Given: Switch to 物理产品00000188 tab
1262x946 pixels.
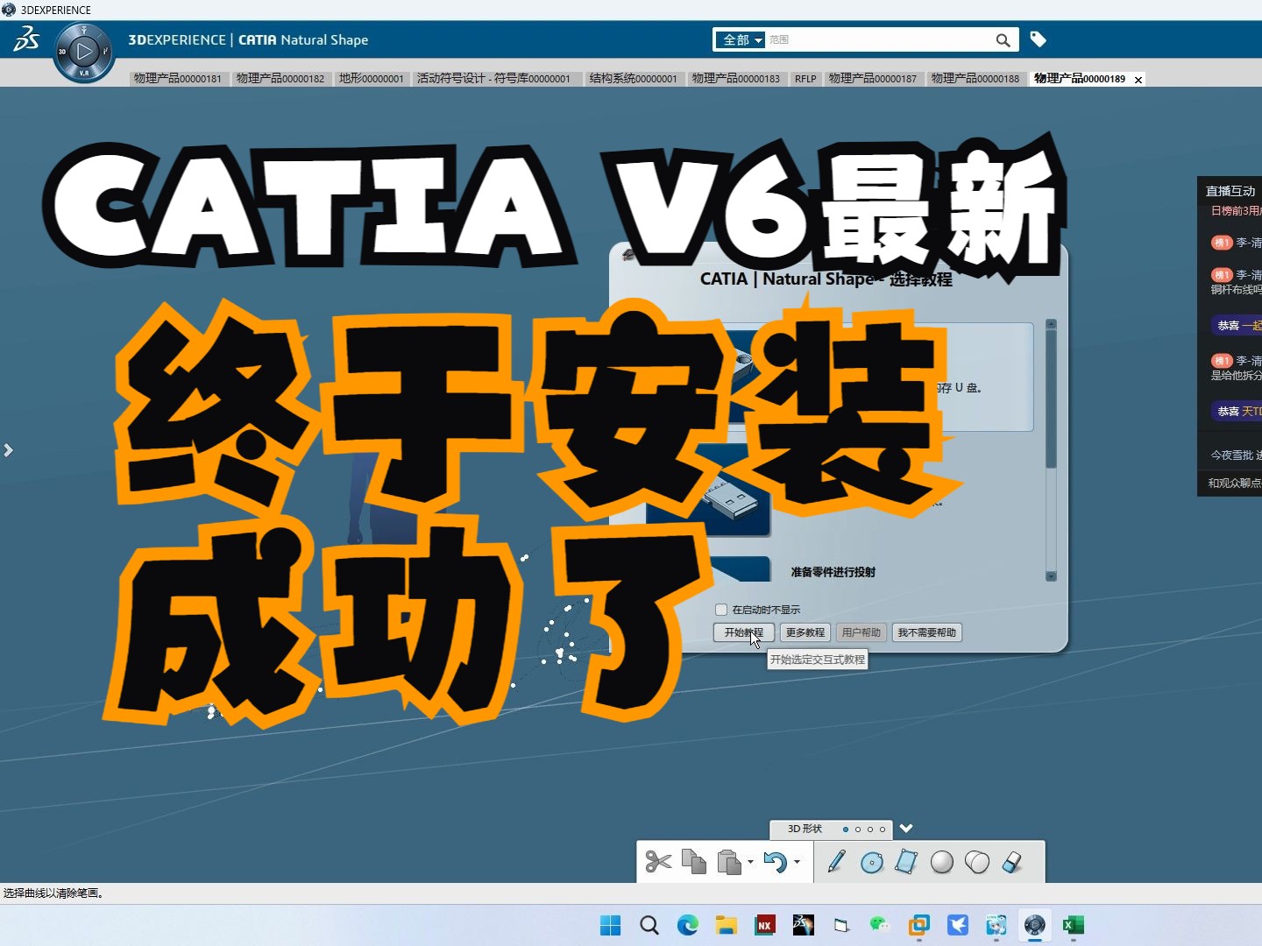Looking at the screenshot, I should (975, 79).
